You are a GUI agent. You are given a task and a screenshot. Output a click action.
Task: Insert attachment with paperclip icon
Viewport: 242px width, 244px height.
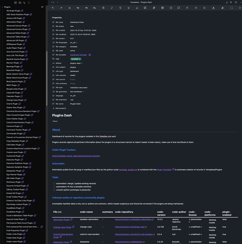(x=154, y=8)
